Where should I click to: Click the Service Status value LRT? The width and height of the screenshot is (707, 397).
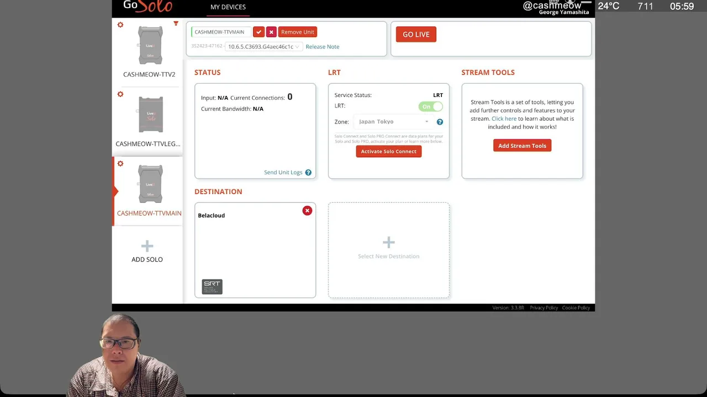[x=438, y=95]
